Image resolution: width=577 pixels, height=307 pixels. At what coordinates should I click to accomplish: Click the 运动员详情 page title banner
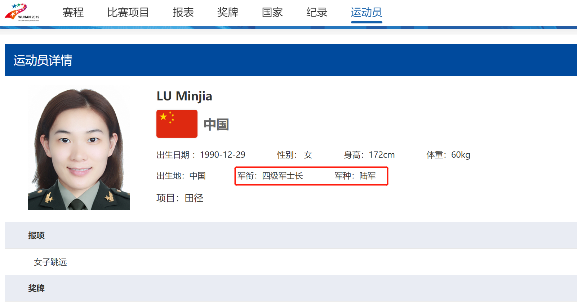pyautogui.click(x=290, y=60)
